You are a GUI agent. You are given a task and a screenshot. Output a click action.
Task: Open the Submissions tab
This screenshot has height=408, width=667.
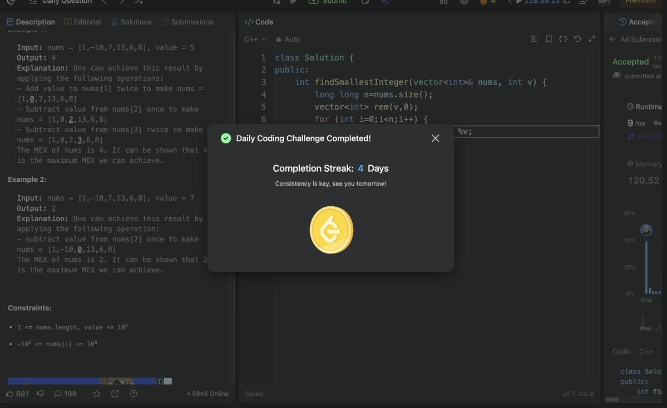pyautogui.click(x=187, y=22)
